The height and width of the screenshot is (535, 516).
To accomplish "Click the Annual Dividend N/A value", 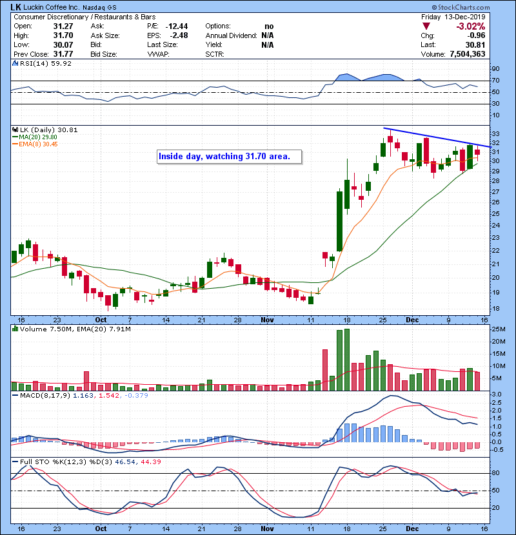I will tap(268, 35).
